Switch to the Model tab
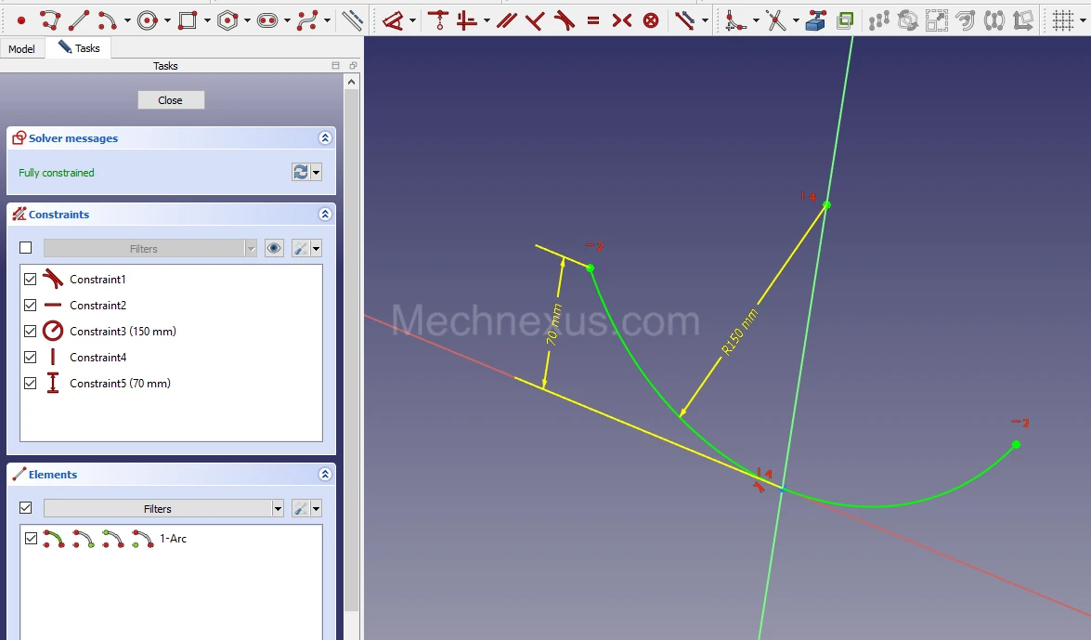Screen dimensions: 1091x640 [21, 48]
